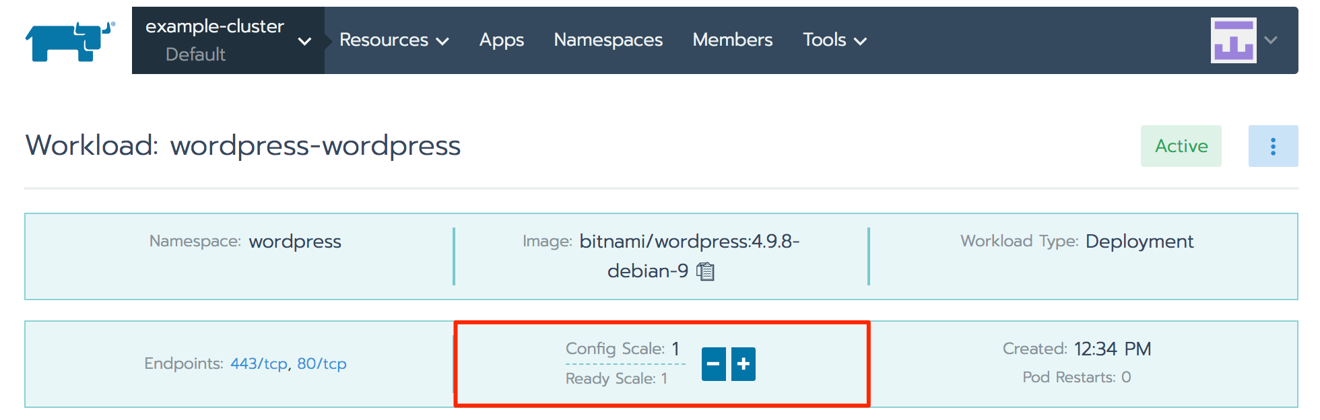Open the three-dot workload actions menu
The width and height of the screenshot is (1320, 420).
coord(1273,146)
